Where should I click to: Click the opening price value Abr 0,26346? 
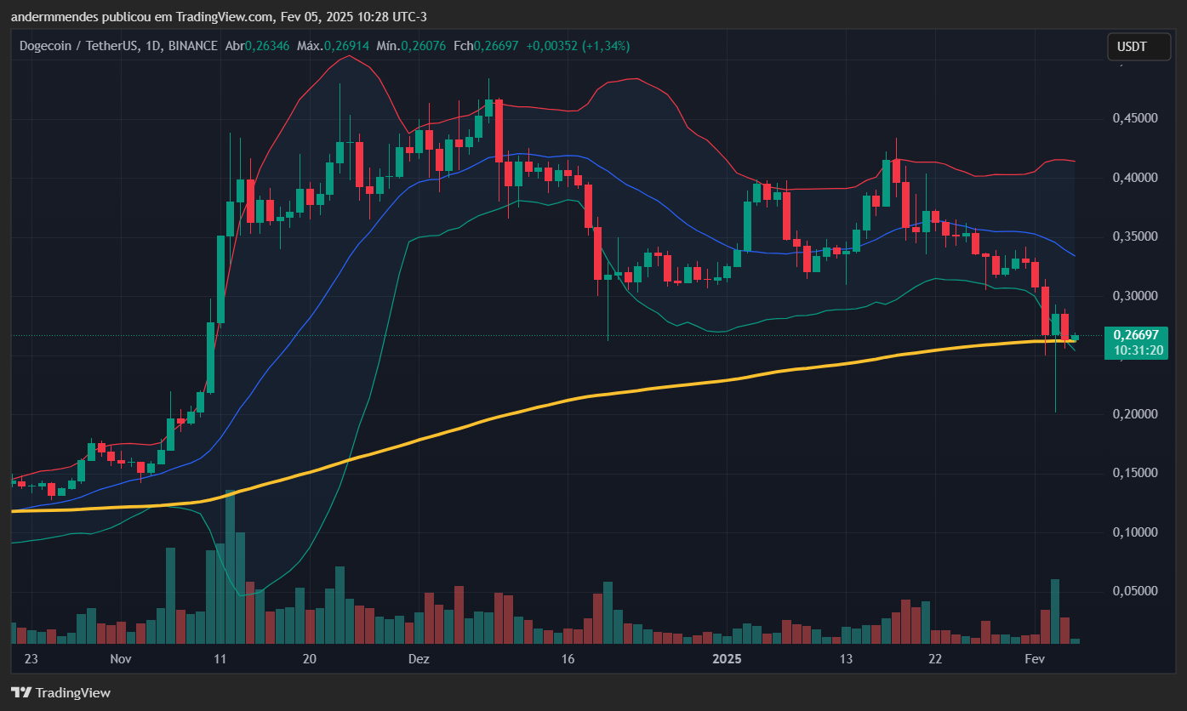point(257,46)
